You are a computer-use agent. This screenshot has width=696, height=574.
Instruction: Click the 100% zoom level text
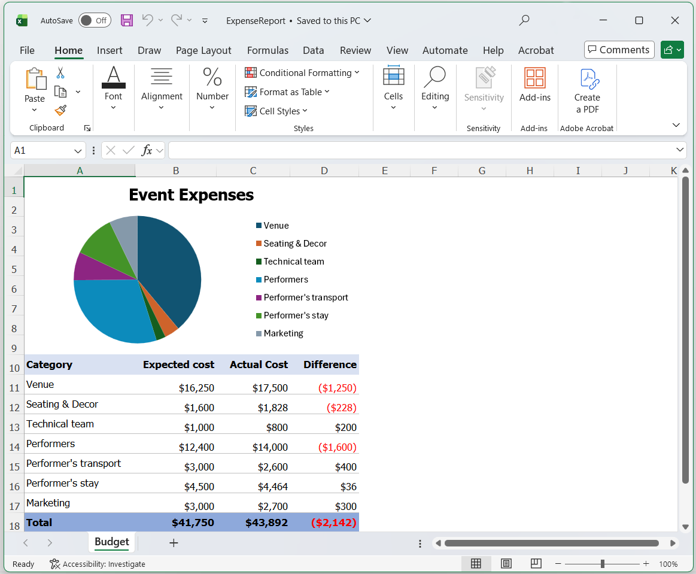pos(668,564)
